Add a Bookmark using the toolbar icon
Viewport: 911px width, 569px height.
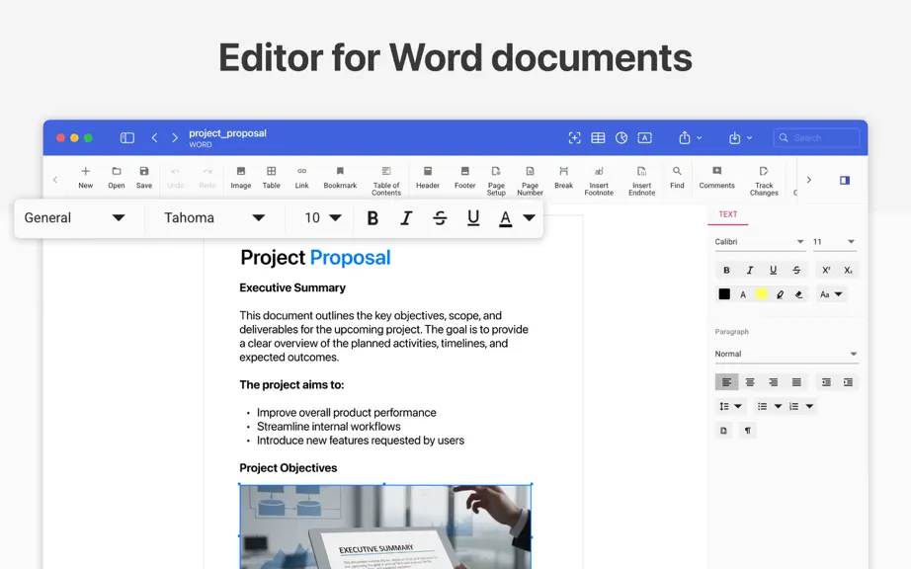[340, 177]
